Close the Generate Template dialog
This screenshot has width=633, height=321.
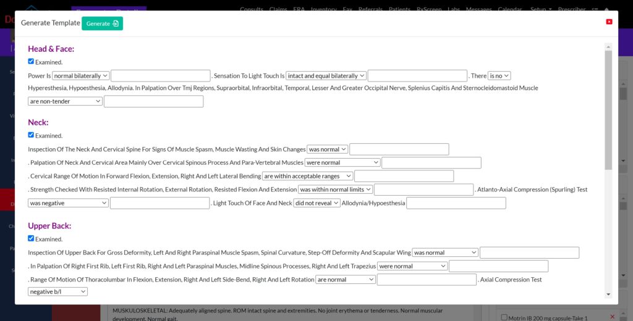tap(609, 22)
